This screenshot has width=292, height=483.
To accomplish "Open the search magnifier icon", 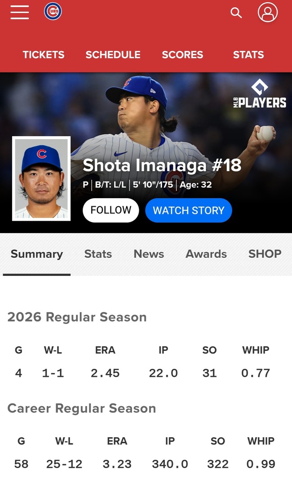I will [236, 13].
